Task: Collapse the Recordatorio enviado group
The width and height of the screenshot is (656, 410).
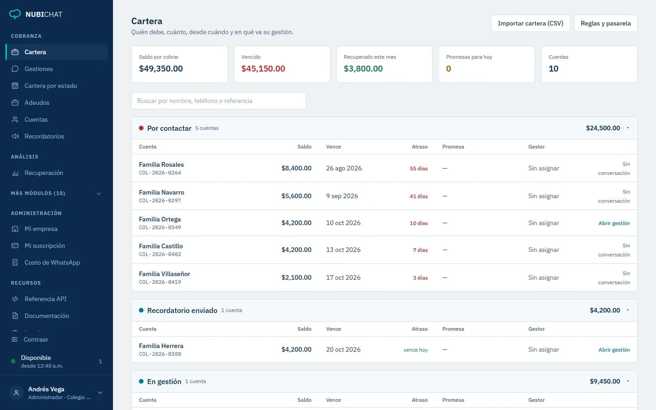Action: (628, 310)
